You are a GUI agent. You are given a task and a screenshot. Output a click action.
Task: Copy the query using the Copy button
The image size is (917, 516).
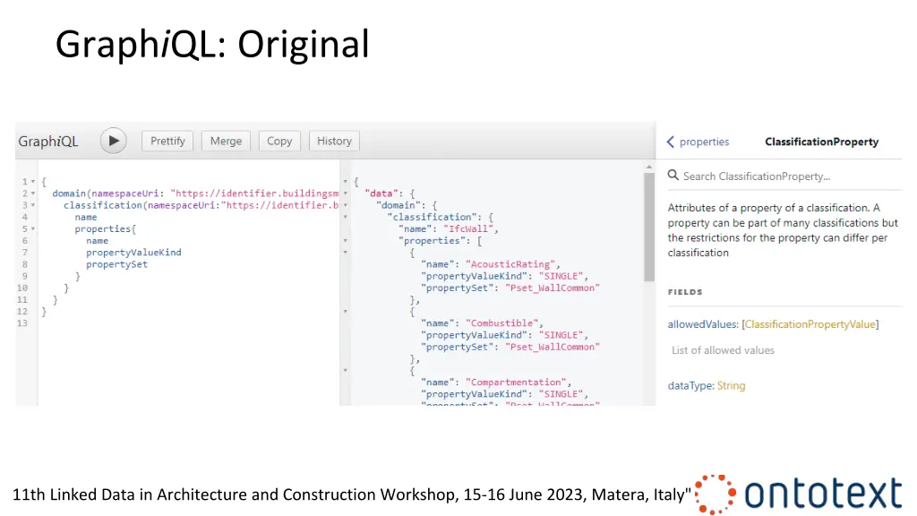[279, 141]
